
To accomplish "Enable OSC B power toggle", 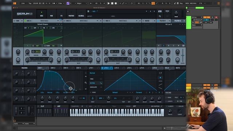I will click(x=65, y=21).
